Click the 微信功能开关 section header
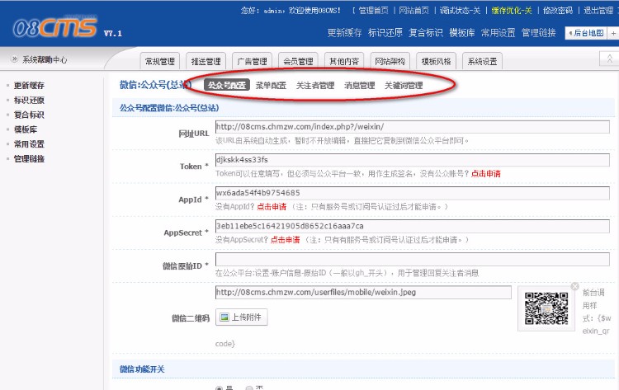Viewport: 619px width, 390px height. coord(142,369)
